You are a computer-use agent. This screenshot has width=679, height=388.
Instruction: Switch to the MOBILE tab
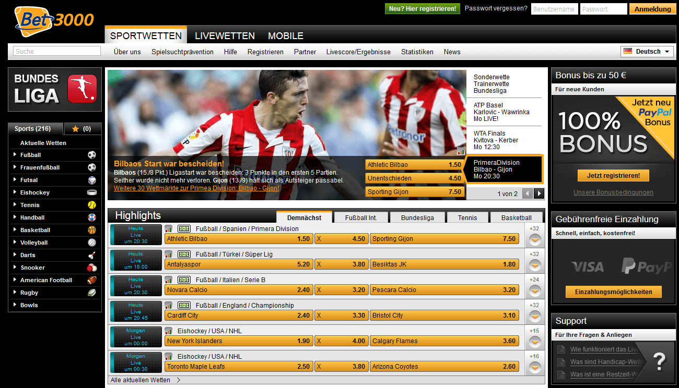click(286, 36)
